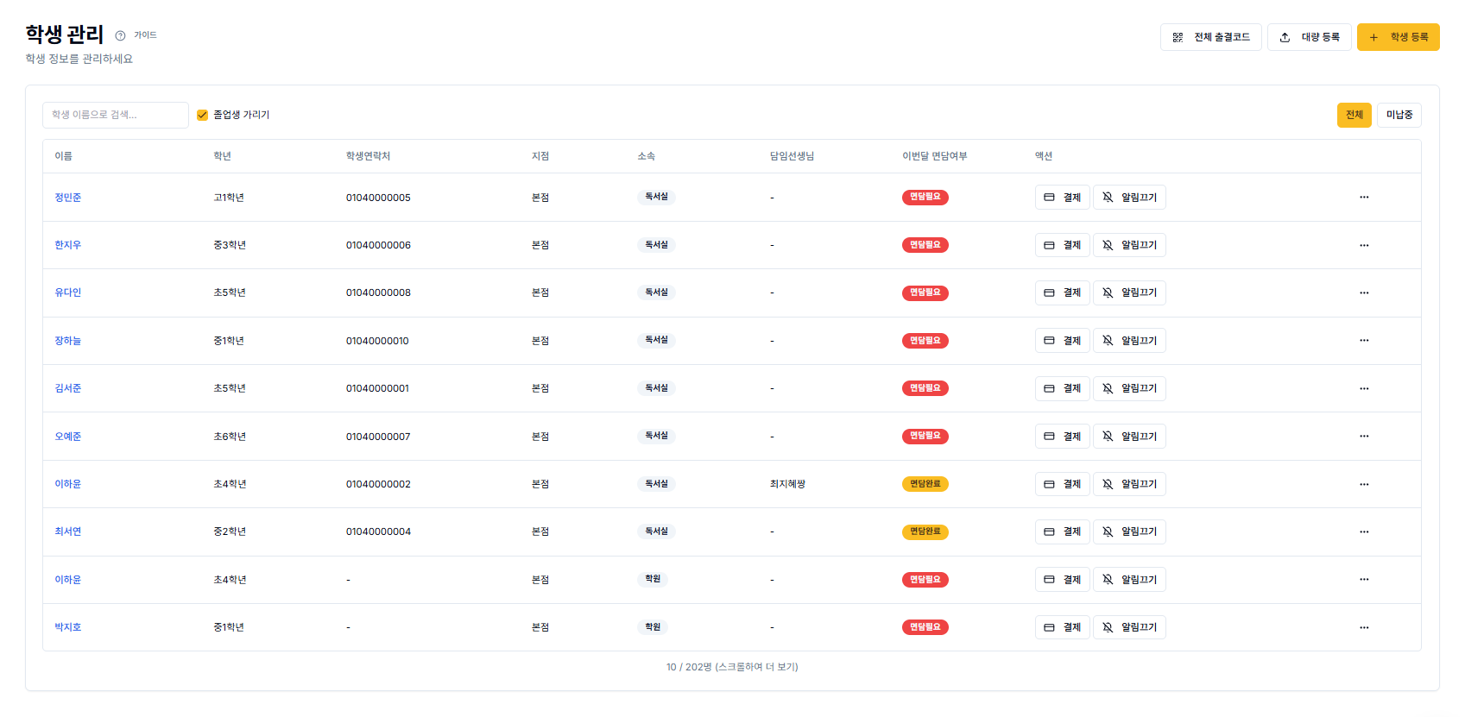
Task: Toggle notification off for 김서준
Action: point(1129,388)
